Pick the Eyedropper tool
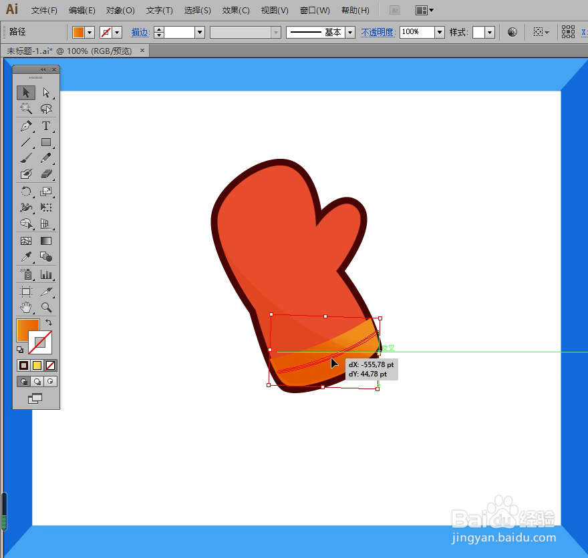588x558 pixels. tap(26, 257)
